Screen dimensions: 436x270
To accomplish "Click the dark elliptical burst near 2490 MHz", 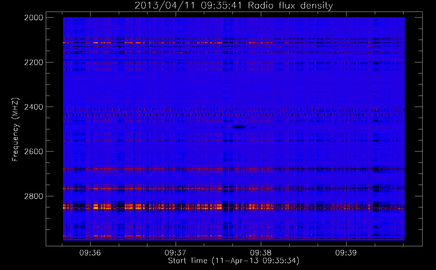I will pyautogui.click(x=239, y=127).
